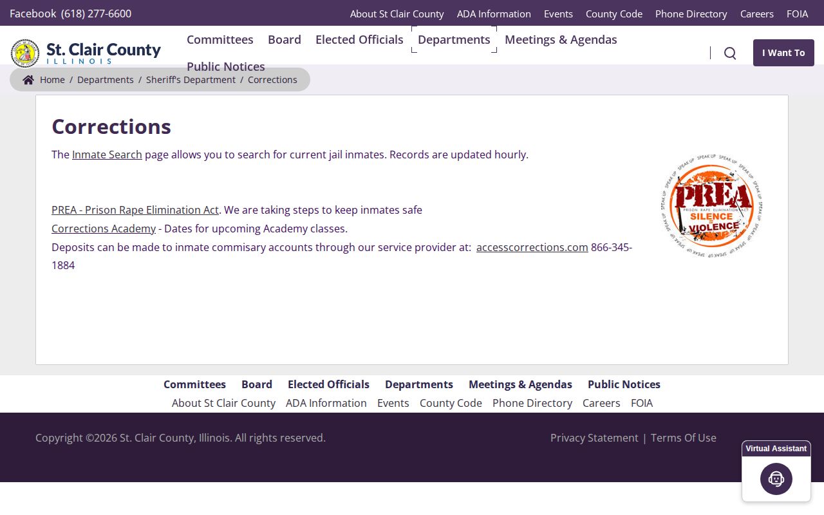Open the PREA Silence Violence image
Screen dimensions: 824x515
(x=711, y=206)
